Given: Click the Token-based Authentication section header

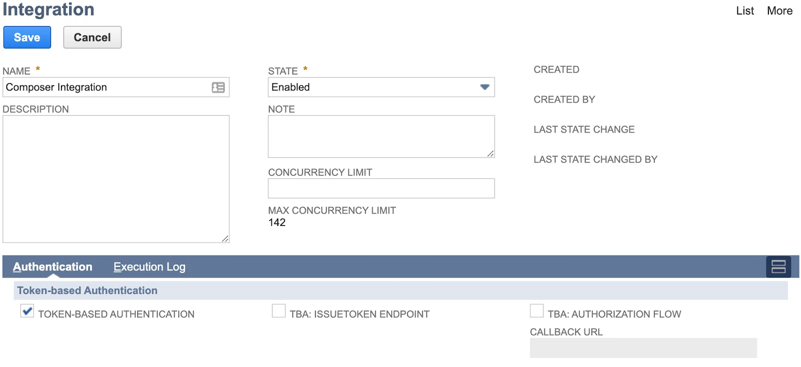Looking at the screenshot, I should tap(87, 290).
